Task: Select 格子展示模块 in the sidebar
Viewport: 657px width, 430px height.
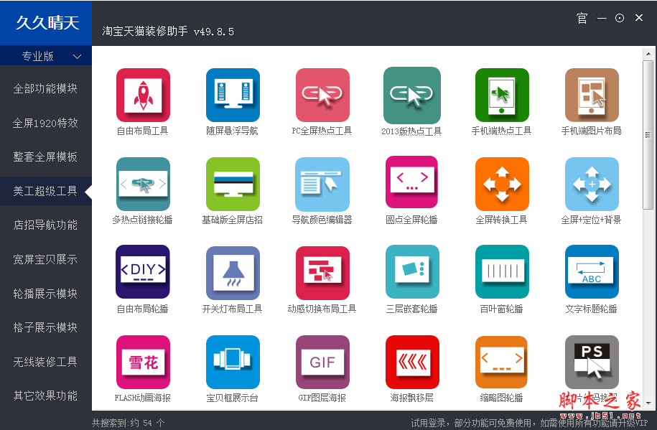Action: click(46, 327)
